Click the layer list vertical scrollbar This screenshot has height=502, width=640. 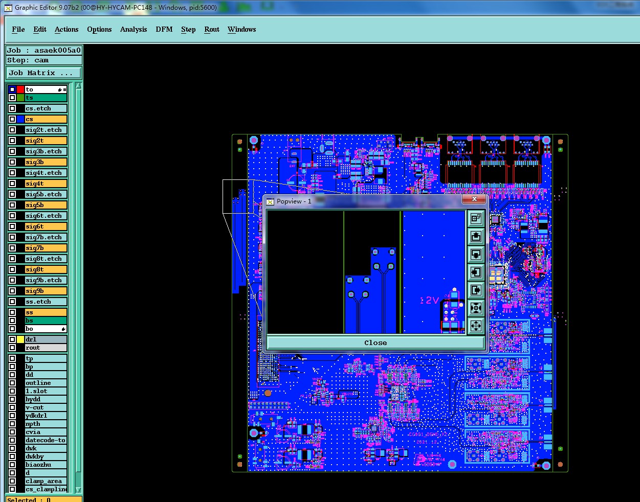[78, 288]
